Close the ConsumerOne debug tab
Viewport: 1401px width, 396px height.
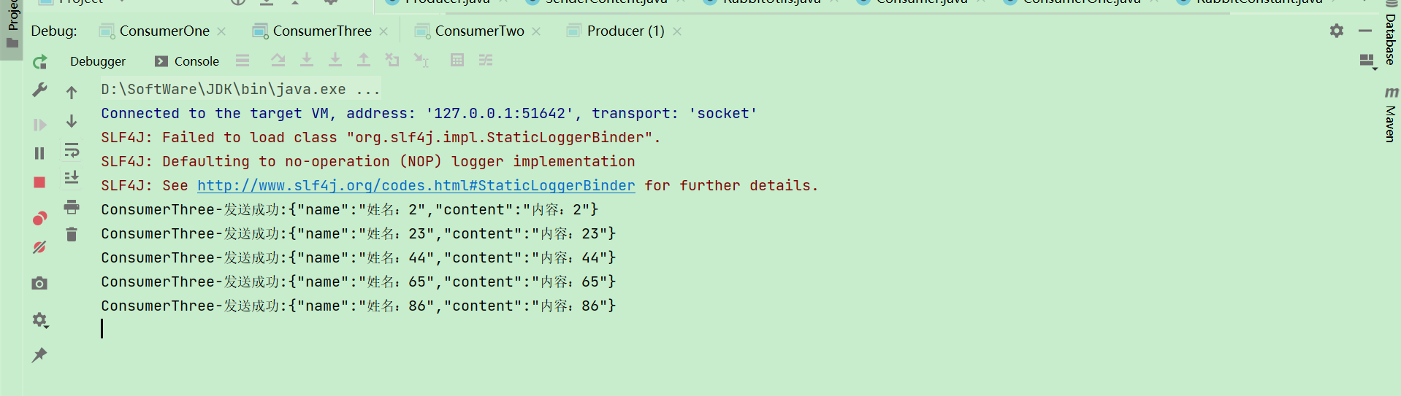pos(221,31)
